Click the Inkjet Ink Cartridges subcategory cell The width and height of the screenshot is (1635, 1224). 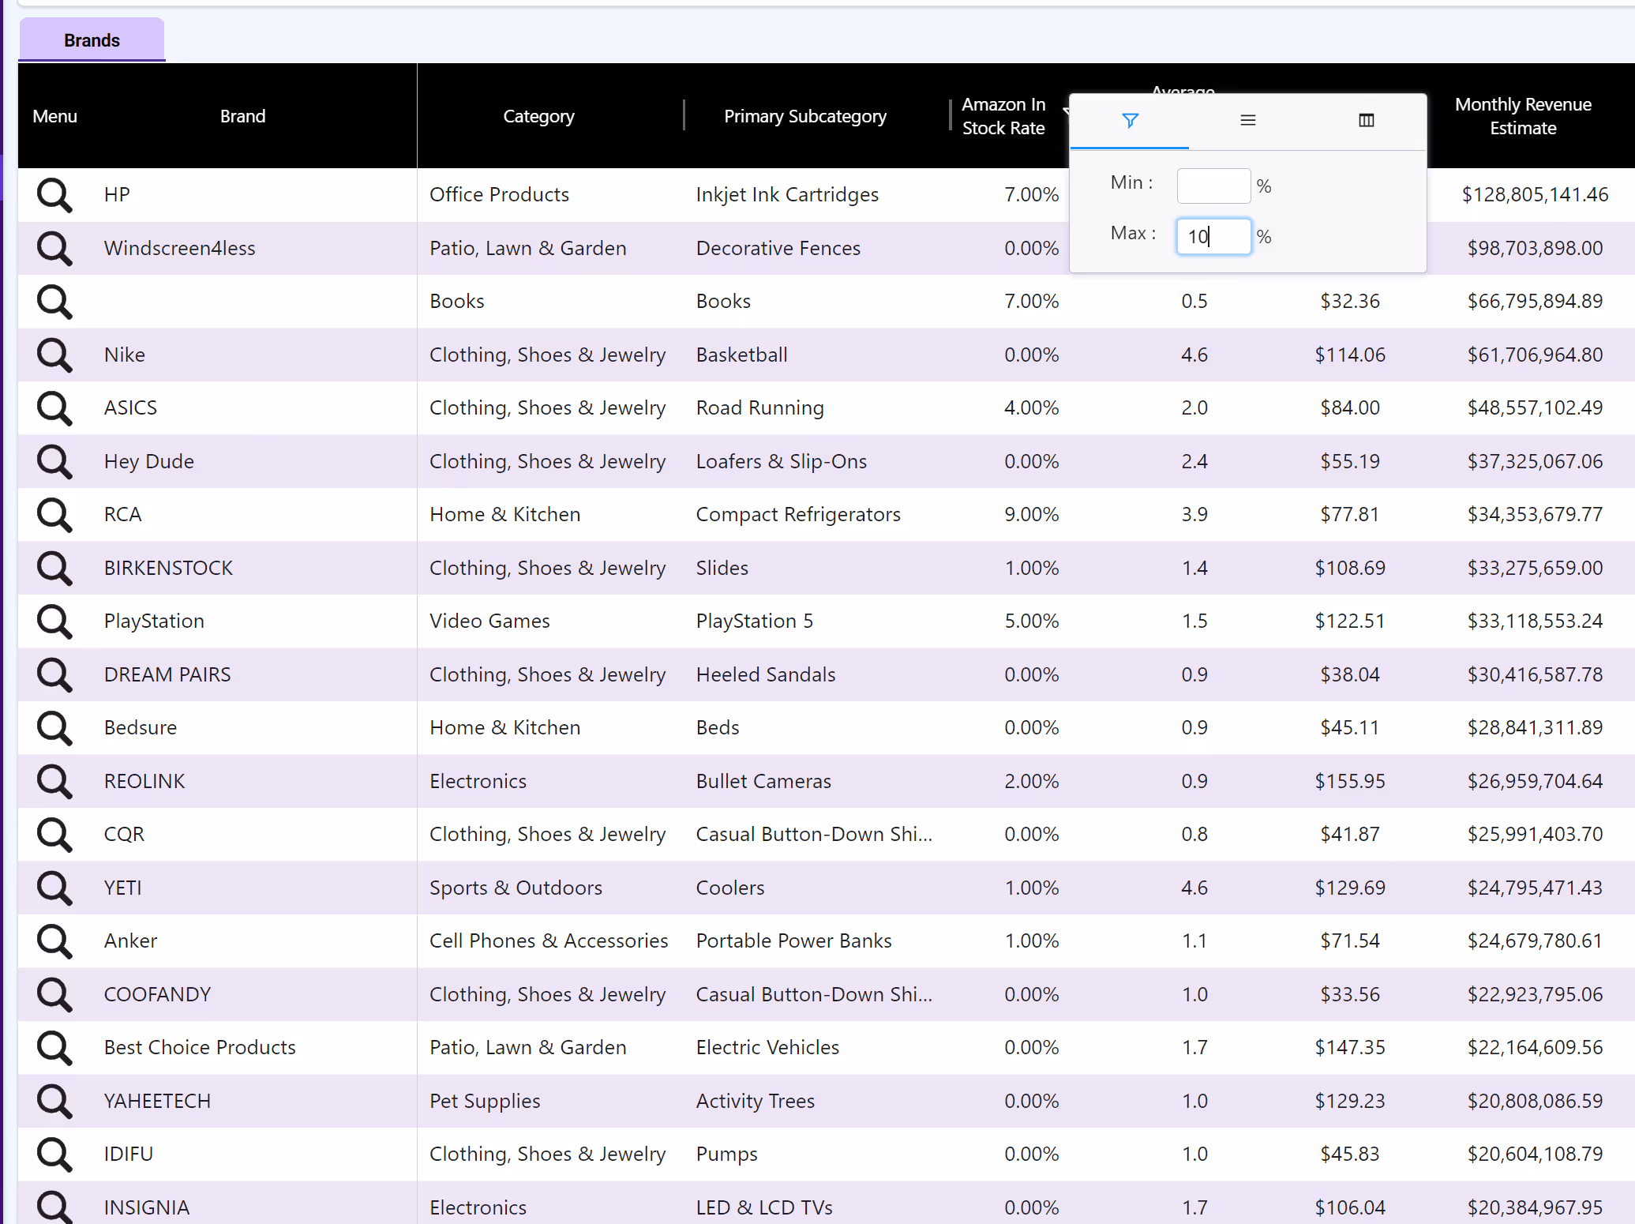point(787,195)
